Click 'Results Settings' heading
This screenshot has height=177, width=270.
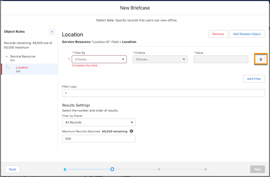tap(76, 105)
